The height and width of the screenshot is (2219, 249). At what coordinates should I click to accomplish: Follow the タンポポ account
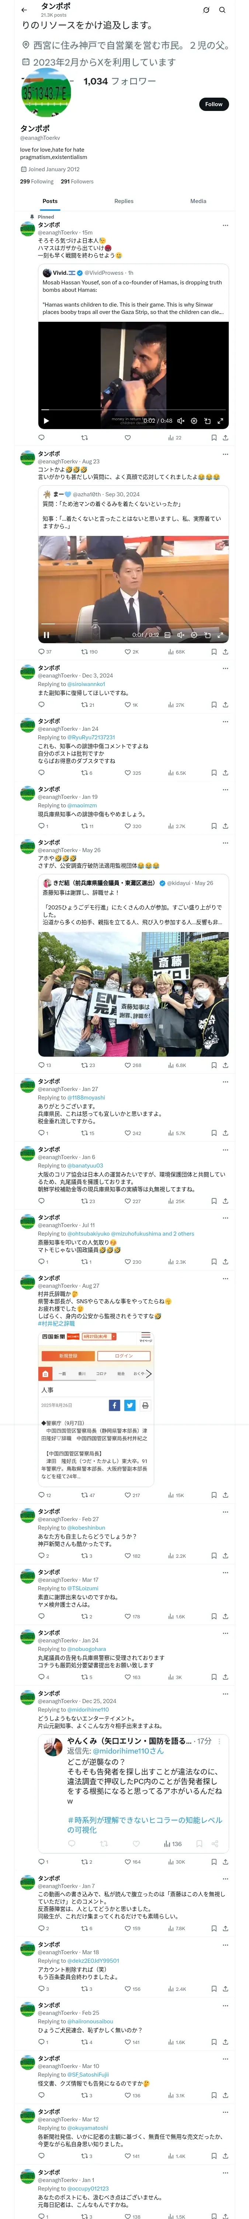214,104
